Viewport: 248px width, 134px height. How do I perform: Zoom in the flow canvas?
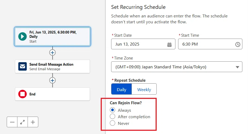click(x=33, y=122)
